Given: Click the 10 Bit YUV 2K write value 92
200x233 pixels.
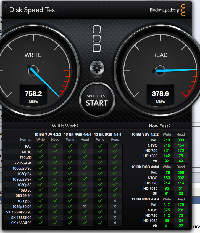Looking at the screenshot, I should pos(167,161).
